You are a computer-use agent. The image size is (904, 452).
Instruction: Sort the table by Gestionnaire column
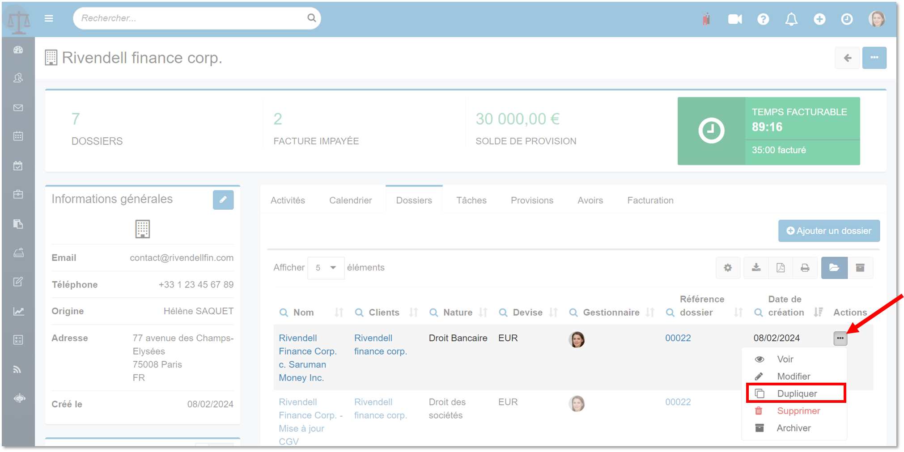coord(650,313)
